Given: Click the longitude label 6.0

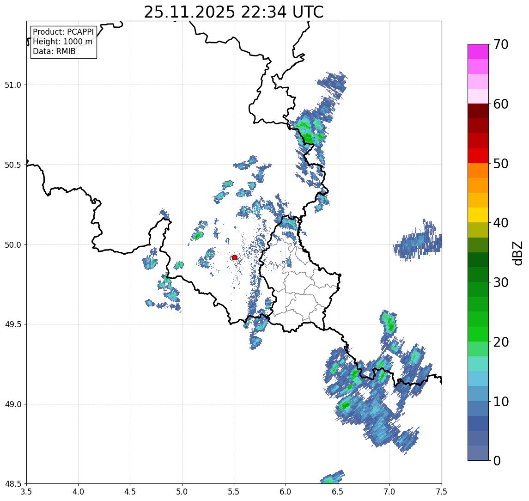Looking at the screenshot, I should [286, 492].
